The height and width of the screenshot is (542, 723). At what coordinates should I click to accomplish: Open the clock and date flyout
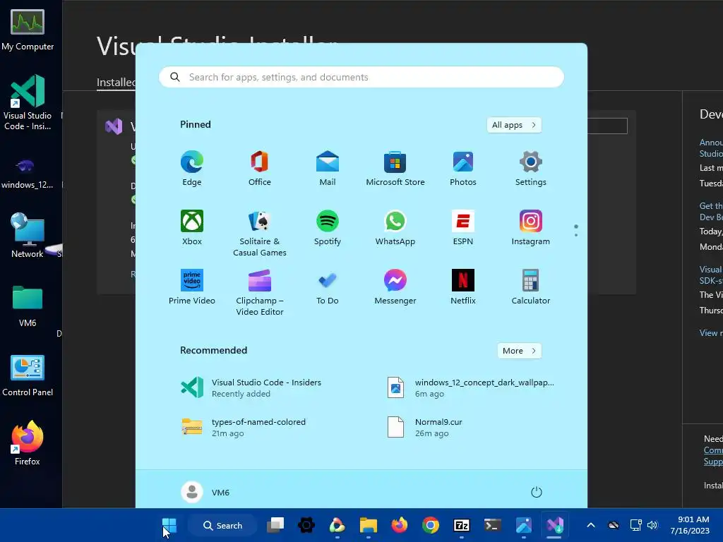690,525
